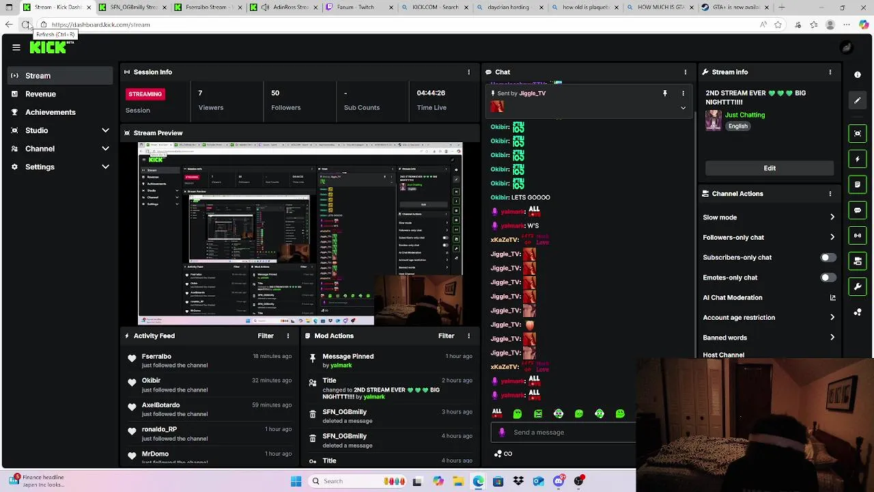Open Dropbox from the taskbar

tap(518, 481)
